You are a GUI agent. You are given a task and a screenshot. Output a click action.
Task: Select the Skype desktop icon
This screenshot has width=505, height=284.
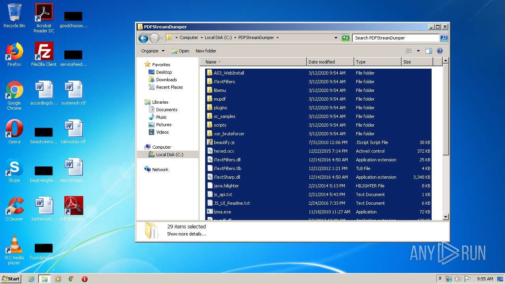pos(14,170)
